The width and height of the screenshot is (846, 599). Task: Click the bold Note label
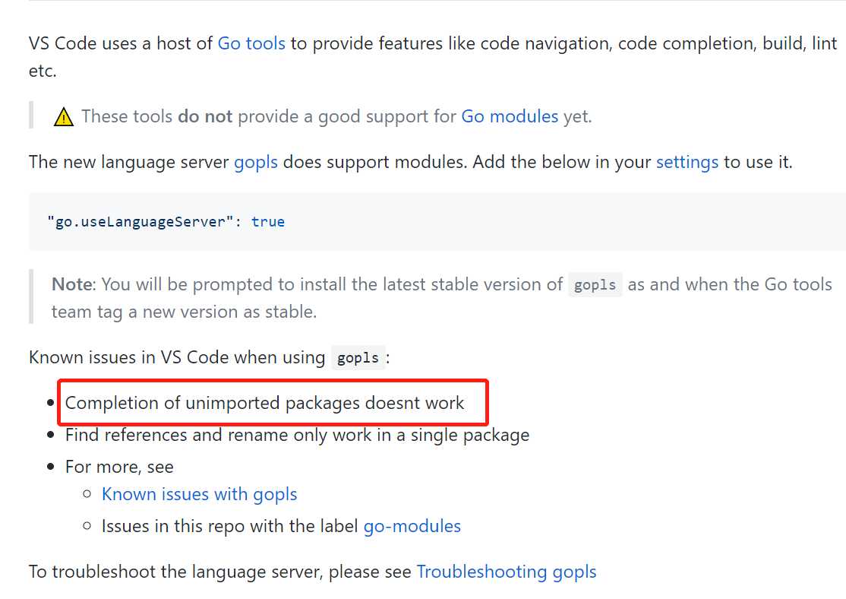(x=74, y=284)
